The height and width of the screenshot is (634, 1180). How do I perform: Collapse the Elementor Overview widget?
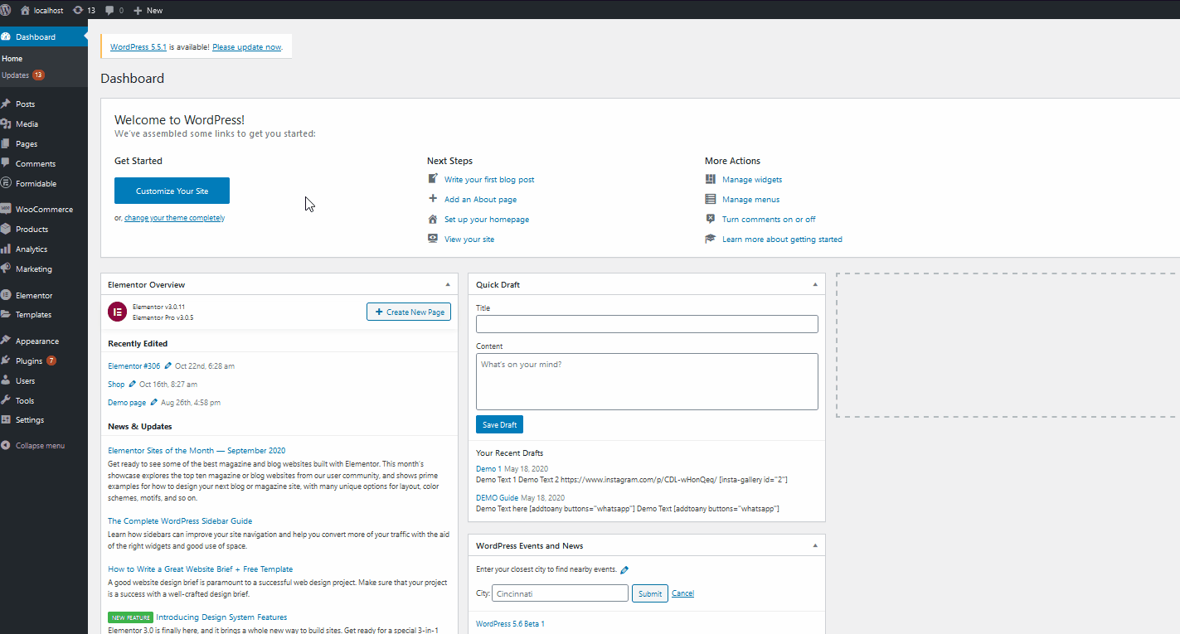(x=448, y=284)
